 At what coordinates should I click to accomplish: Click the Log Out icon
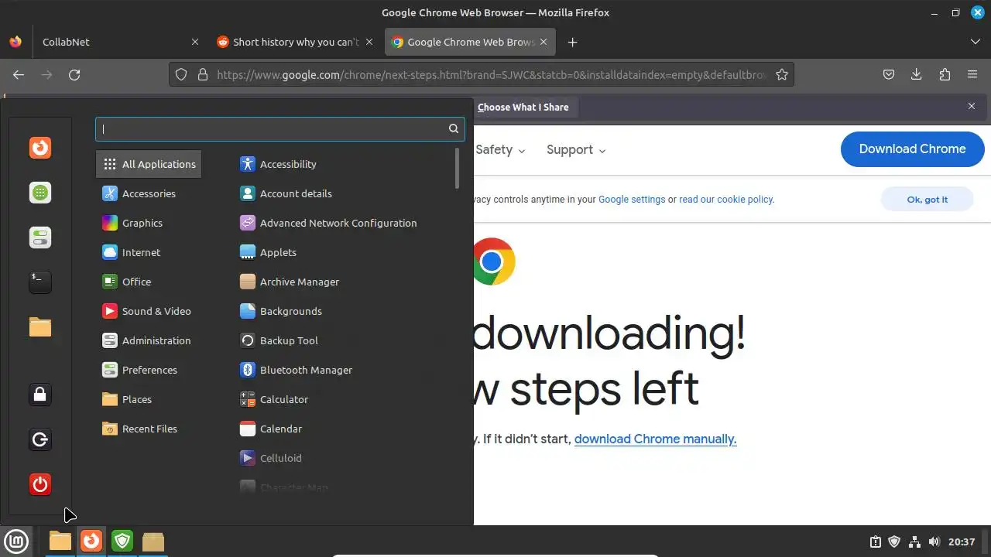[x=40, y=439]
